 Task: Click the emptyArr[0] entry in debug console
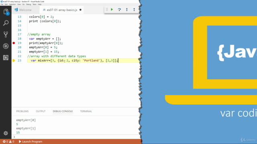pos(26,120)
